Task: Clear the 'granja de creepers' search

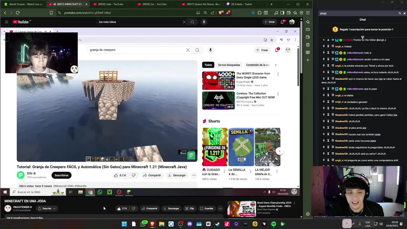Action: 188,50
